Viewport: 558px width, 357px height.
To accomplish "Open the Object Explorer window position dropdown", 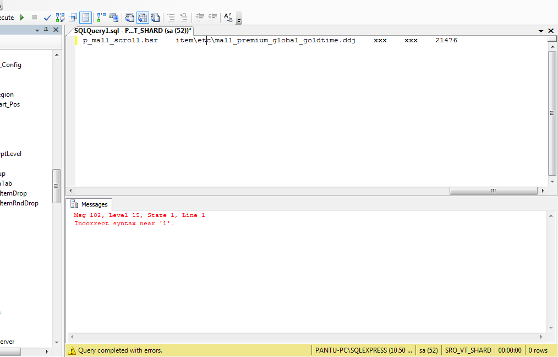I will (x=37, y=31).
